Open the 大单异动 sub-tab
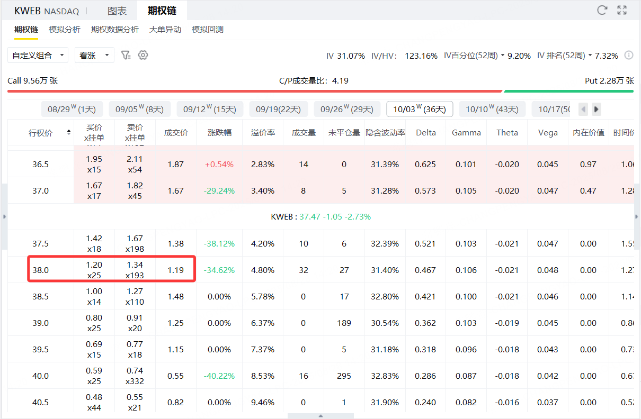 tap(165, 30)
